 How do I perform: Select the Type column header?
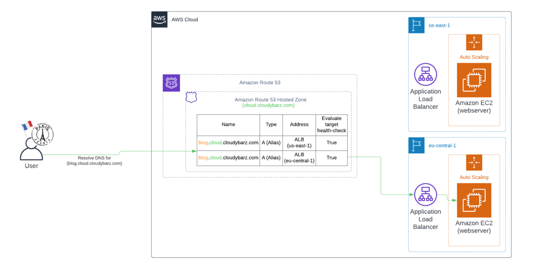tap(271, 124)
